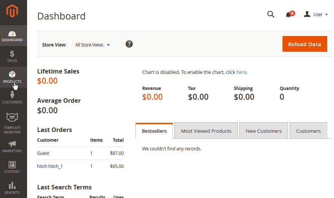Expand the User account dropdown

click(316, 14)
